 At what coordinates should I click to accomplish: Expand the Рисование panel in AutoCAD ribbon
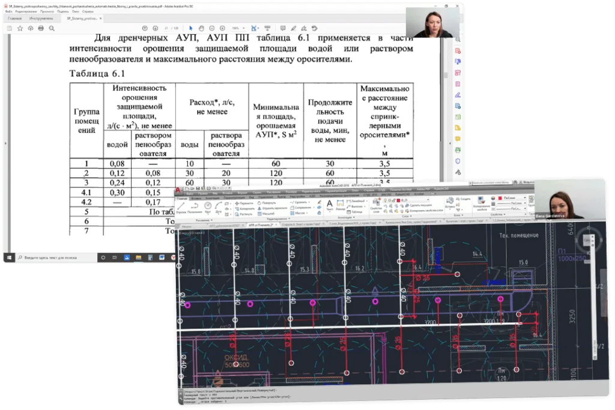(x=204, y=220)
